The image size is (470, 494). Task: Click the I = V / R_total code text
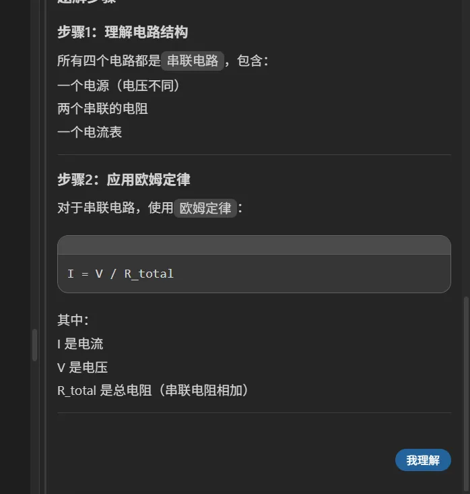pyautogui.click(x=121, y=274)
